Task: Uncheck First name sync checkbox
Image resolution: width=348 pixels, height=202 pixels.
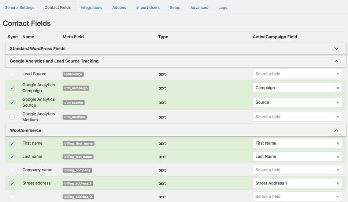Action: [12, 143]
